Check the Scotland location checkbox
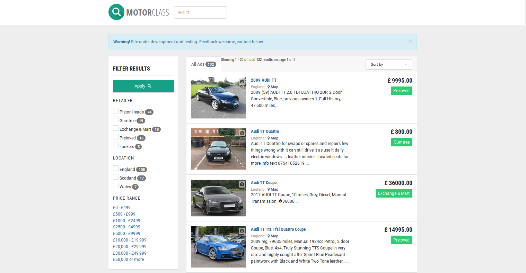 point(116,177)
